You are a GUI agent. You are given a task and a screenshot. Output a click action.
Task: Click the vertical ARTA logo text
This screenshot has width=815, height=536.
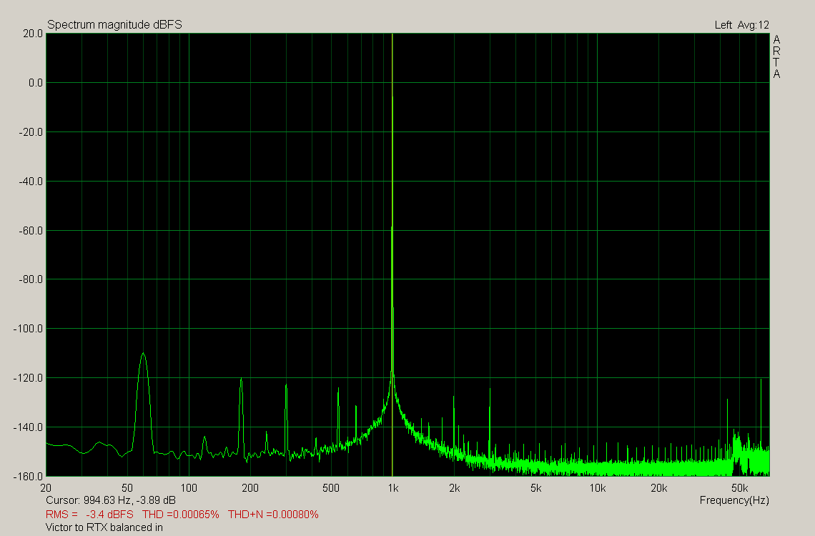pos(776,56)
